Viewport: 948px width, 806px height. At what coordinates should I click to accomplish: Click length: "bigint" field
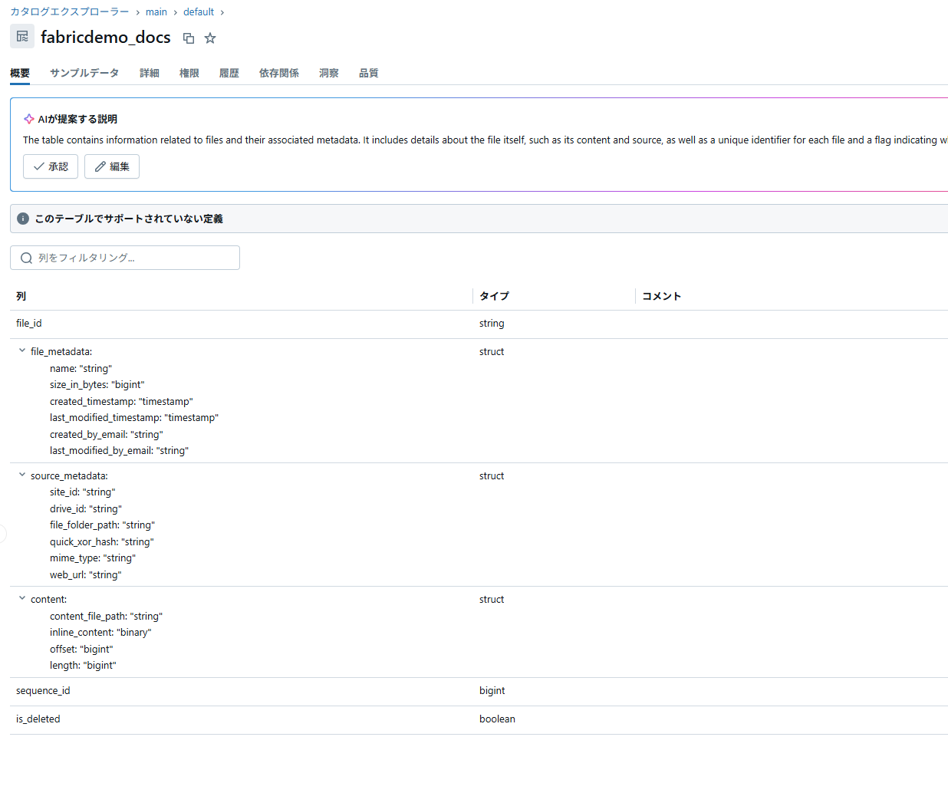pyautogui.click(x=83, y=666)
